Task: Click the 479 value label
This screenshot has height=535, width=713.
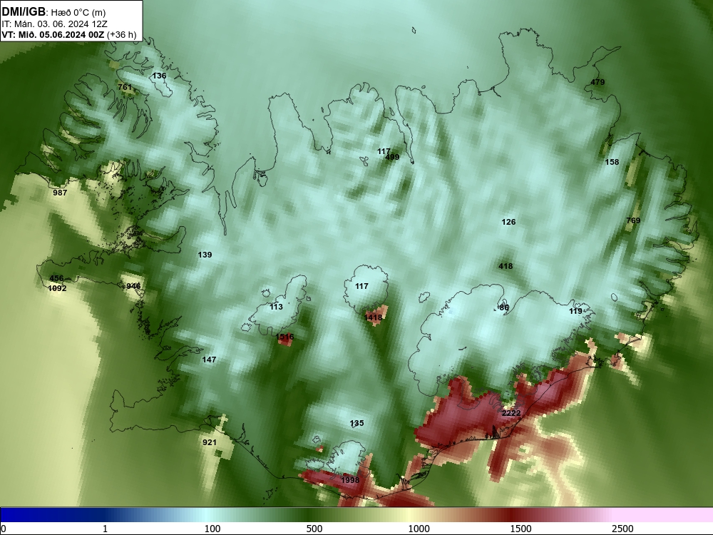Action: coord(598,82)
